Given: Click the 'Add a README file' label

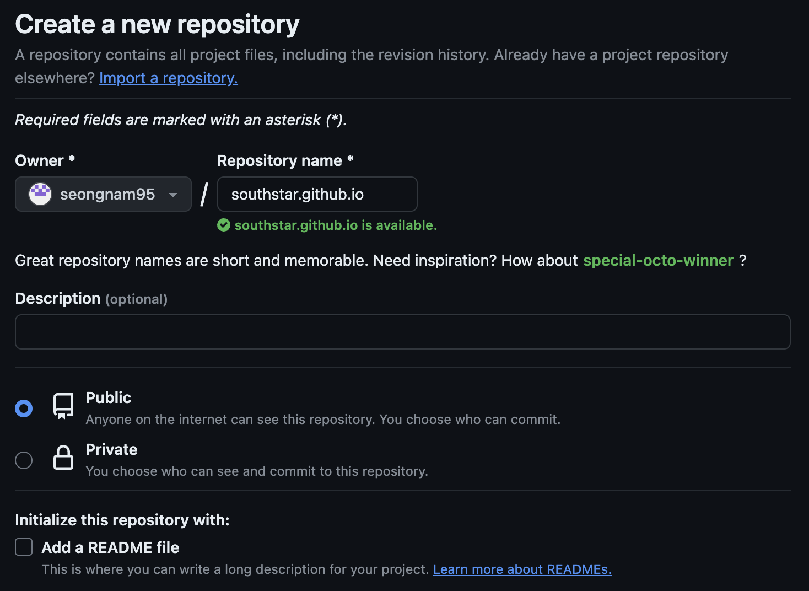Looking at the screenshot, I should 110,547.
